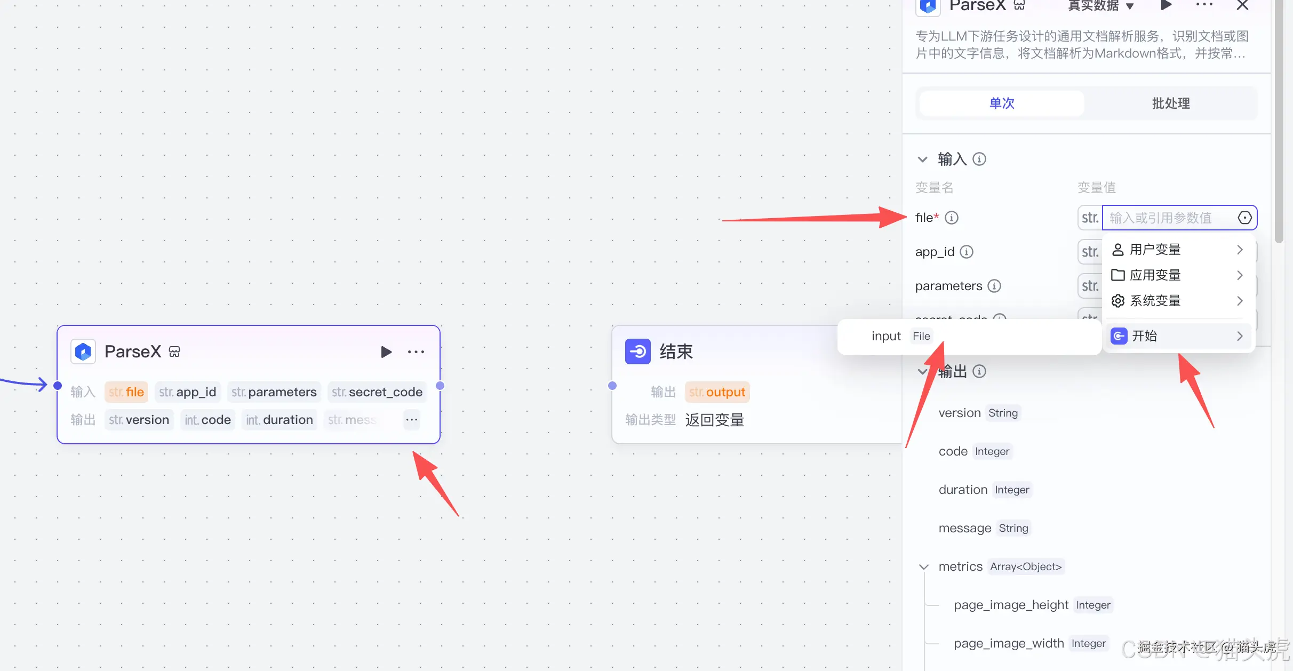
Task: Click the 结束 end node icon
Action: pyautogui.click(x=638, y=352)
